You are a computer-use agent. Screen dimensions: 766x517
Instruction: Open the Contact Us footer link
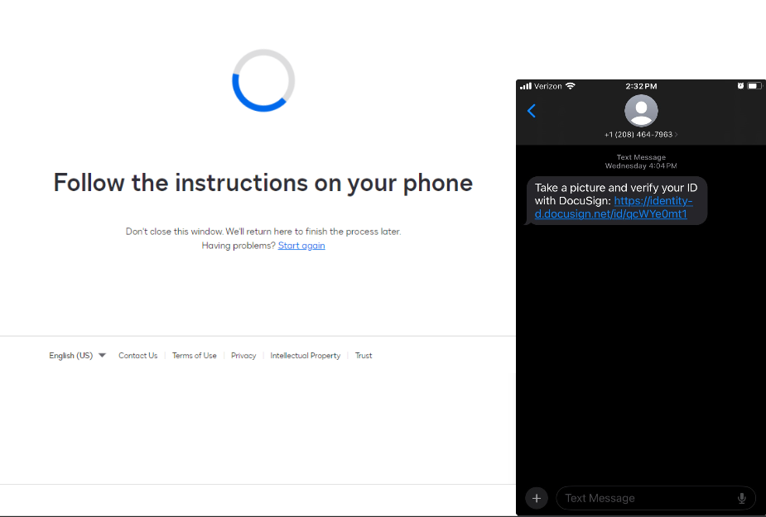(137, 356)
